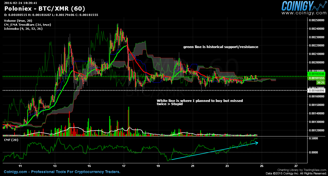
Task: Click the 0.00181555 current price label
Action: 316,78
